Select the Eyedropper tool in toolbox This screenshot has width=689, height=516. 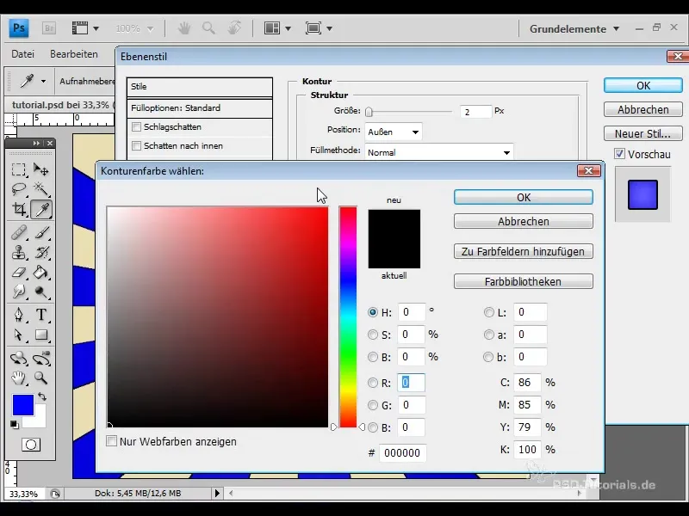tap(41, 209)
